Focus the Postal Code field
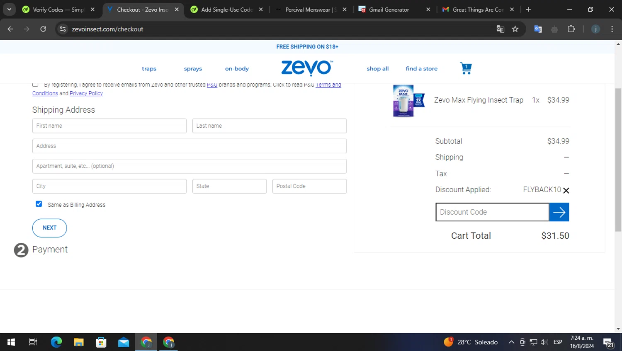This screenshot has height=351, width=622. (x=309, y=186)
